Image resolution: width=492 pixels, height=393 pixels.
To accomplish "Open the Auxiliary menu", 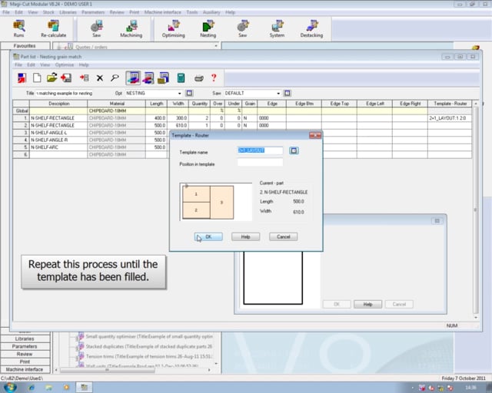I will tap(211, 12).
